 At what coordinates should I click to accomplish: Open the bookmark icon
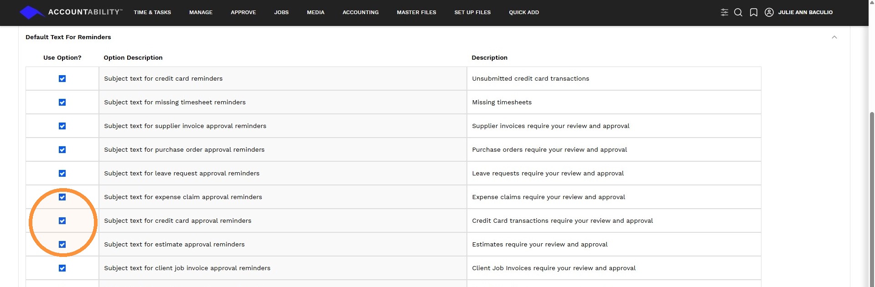pos(754,12)
